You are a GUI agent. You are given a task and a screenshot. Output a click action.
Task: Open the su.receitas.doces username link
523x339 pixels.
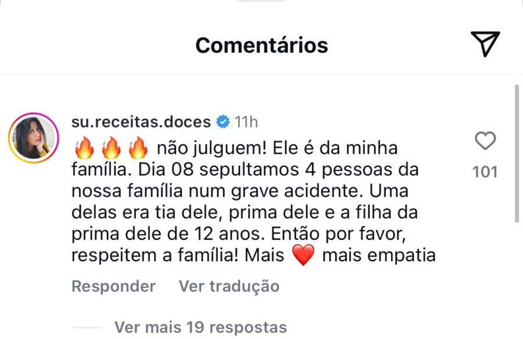pos(141,122)
